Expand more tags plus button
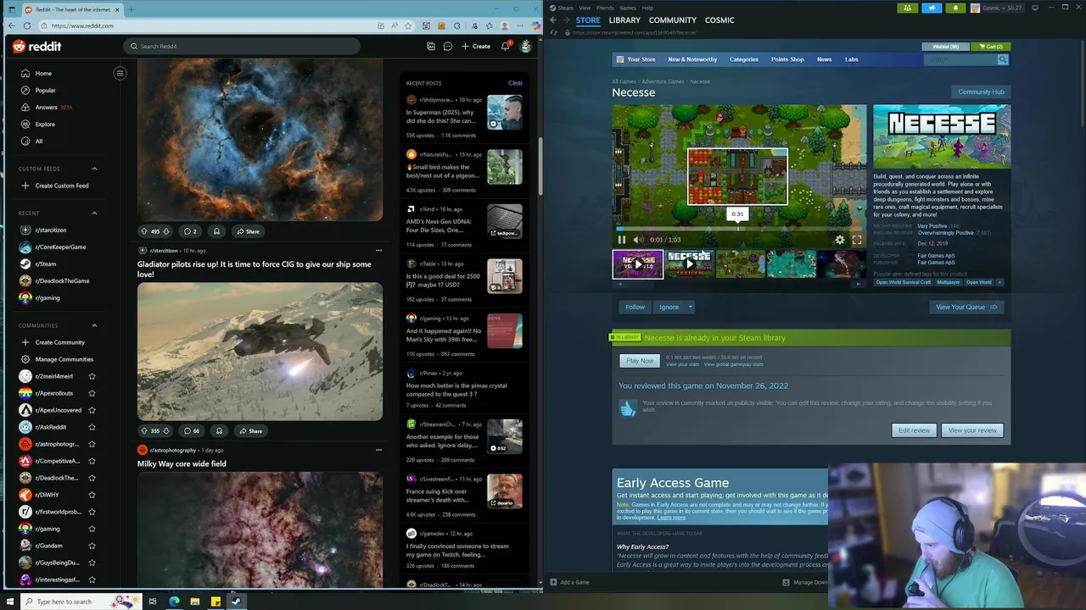Viewport: 1086px width, 610px height. click(999, 282)
